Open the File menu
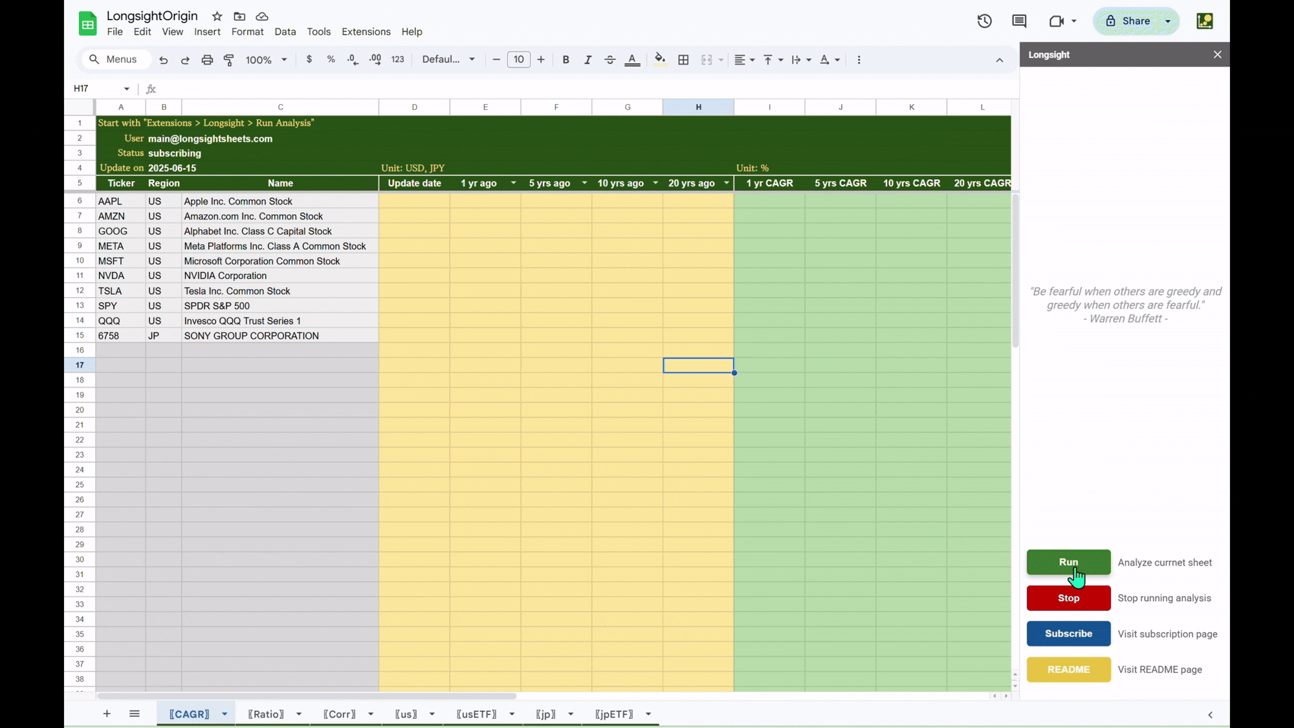Viewport: 1294px width, 728px height. coord(115,32)
